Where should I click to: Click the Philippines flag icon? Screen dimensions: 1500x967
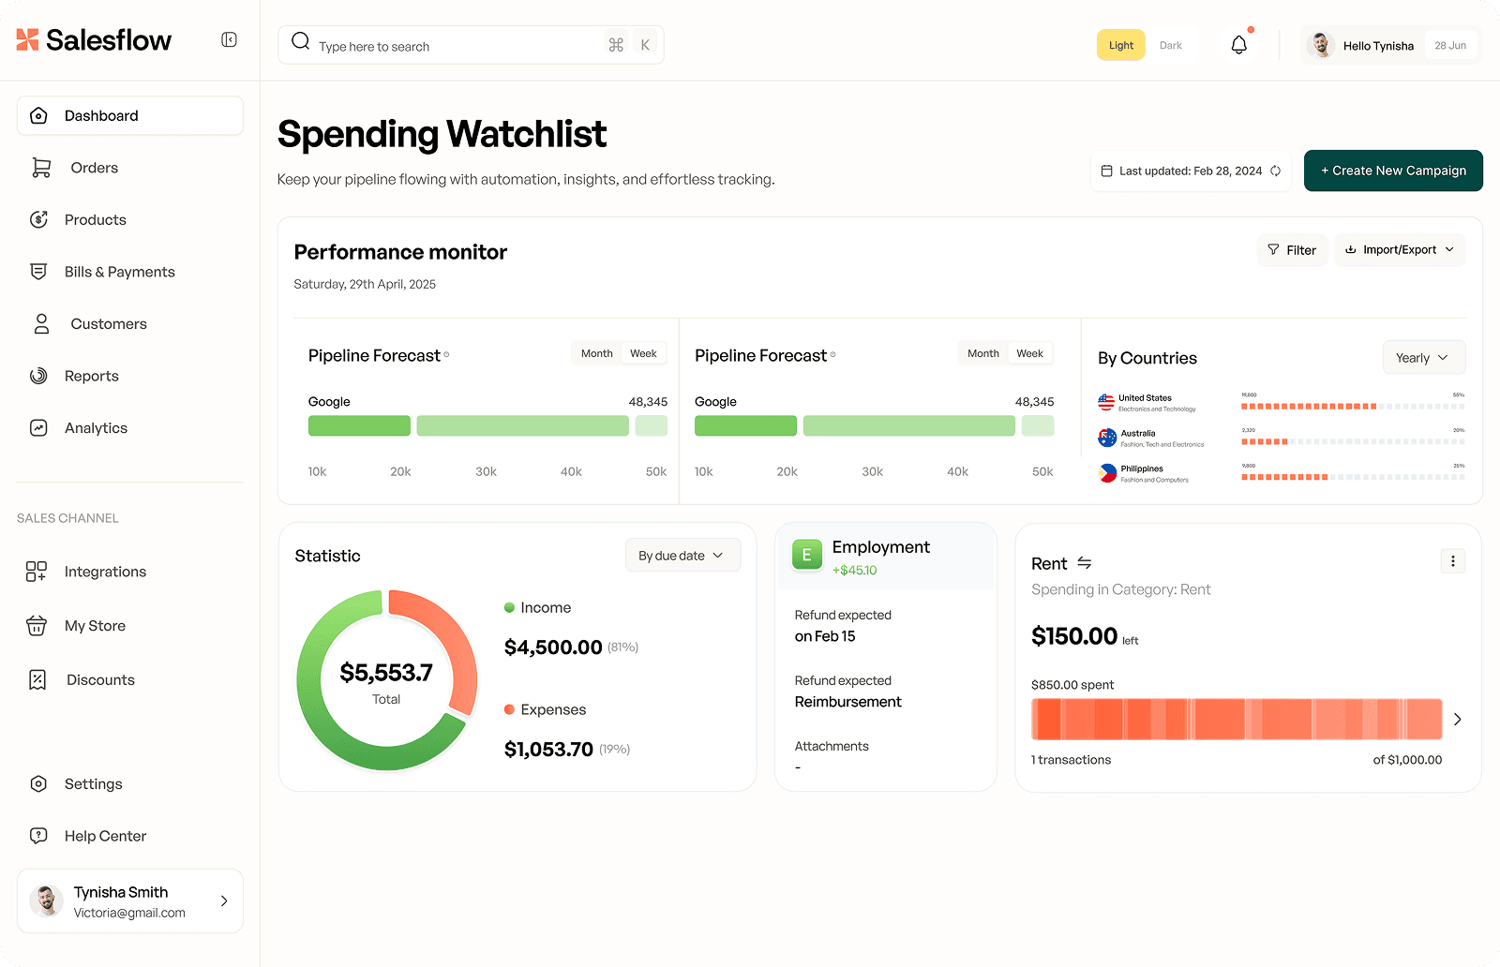point(1107,473)
